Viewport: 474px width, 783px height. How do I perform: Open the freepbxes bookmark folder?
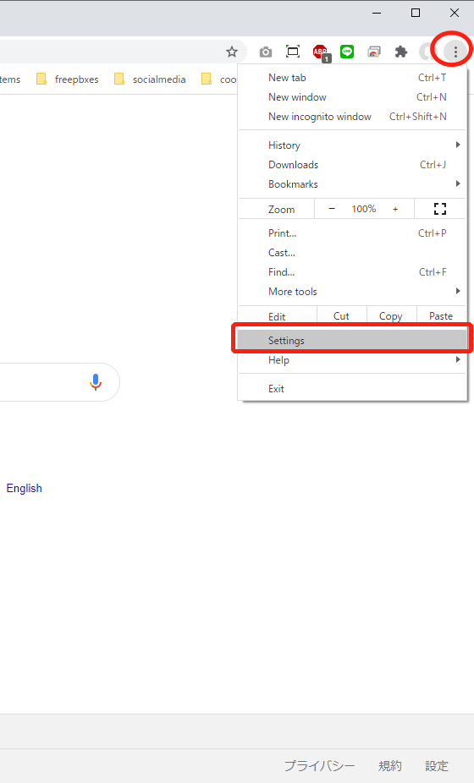pos(68,79)
